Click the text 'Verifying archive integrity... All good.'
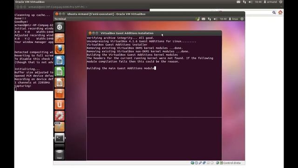The image size is (298, 168). point(120,38)
